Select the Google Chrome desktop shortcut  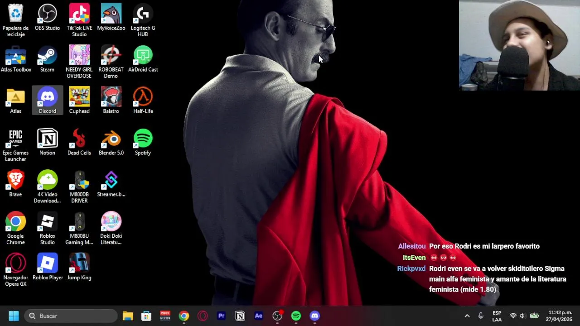pos(15,229)
